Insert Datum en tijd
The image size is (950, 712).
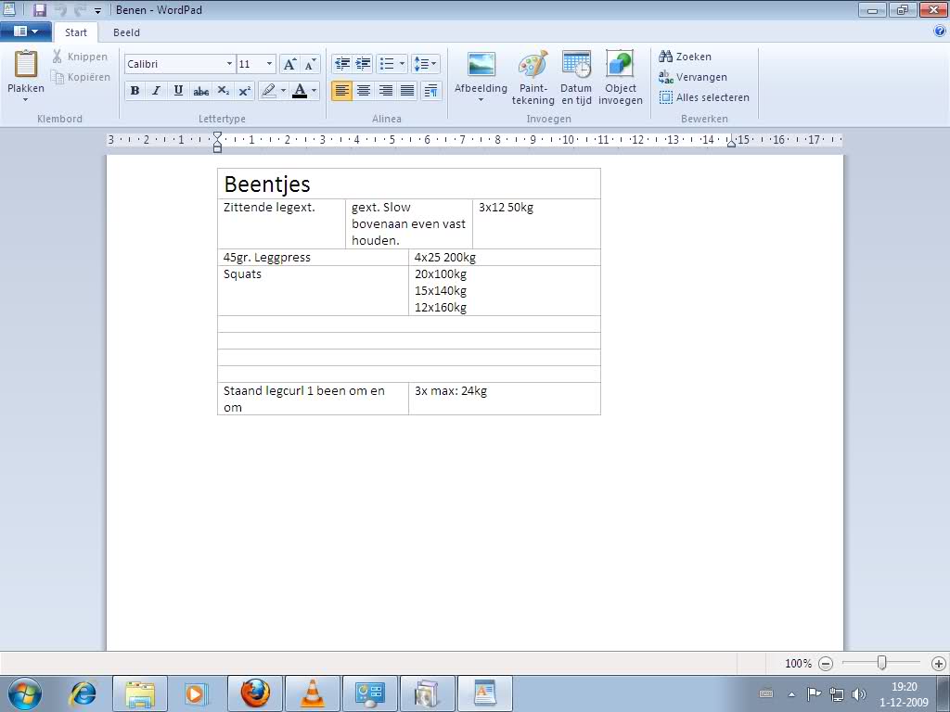[x=576, y=78]
